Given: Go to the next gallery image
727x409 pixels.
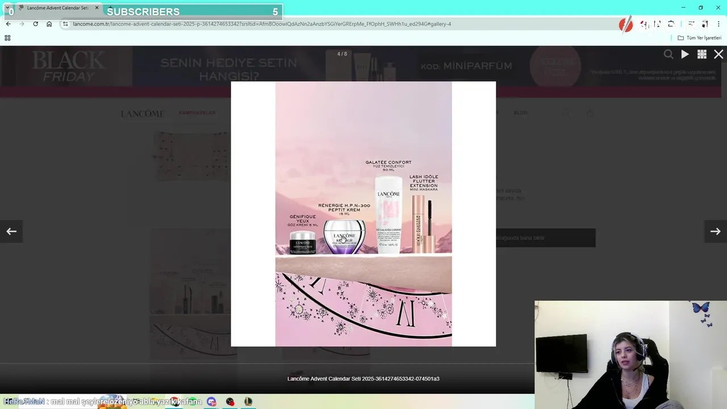Looking at the screenshot, I should (715, 231).
